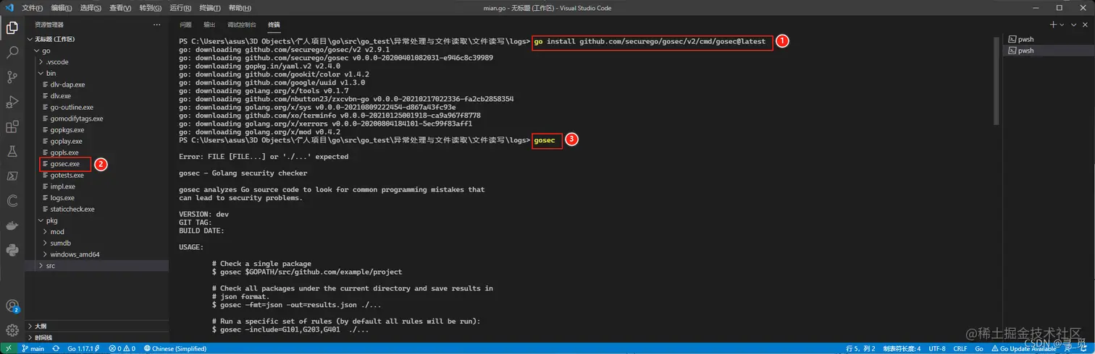Screen dimensions: 1095x354
Task: Open the errors and warnings count indicator
Action: click(x=122, y=348)
